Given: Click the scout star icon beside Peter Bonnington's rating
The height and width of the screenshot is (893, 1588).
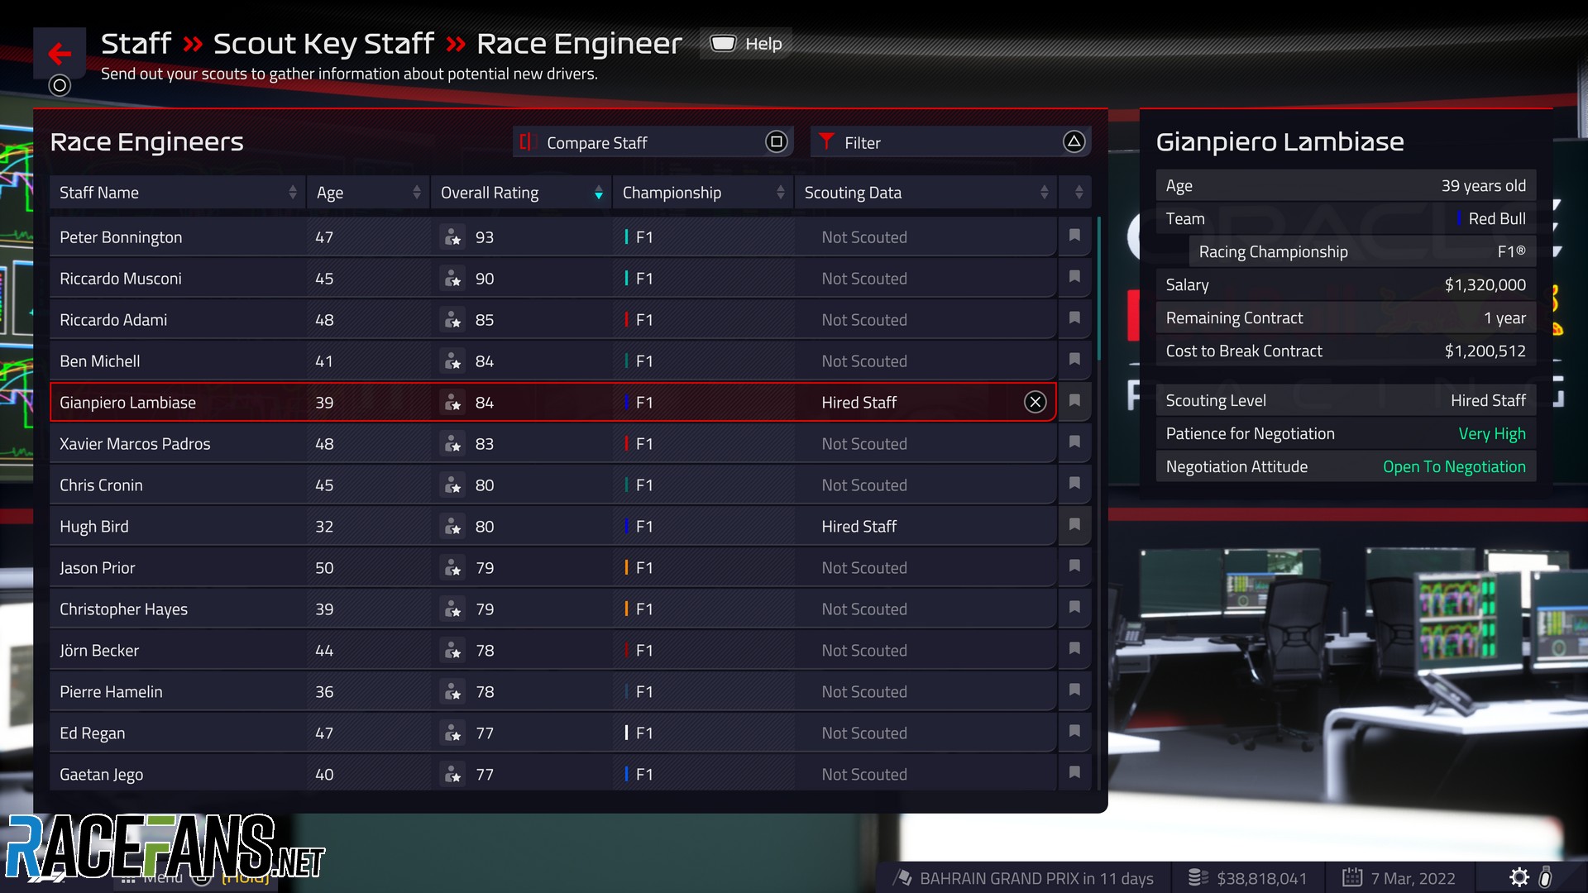Looking at the screenshot, I should pyautogui.click(x=452, y=237).
